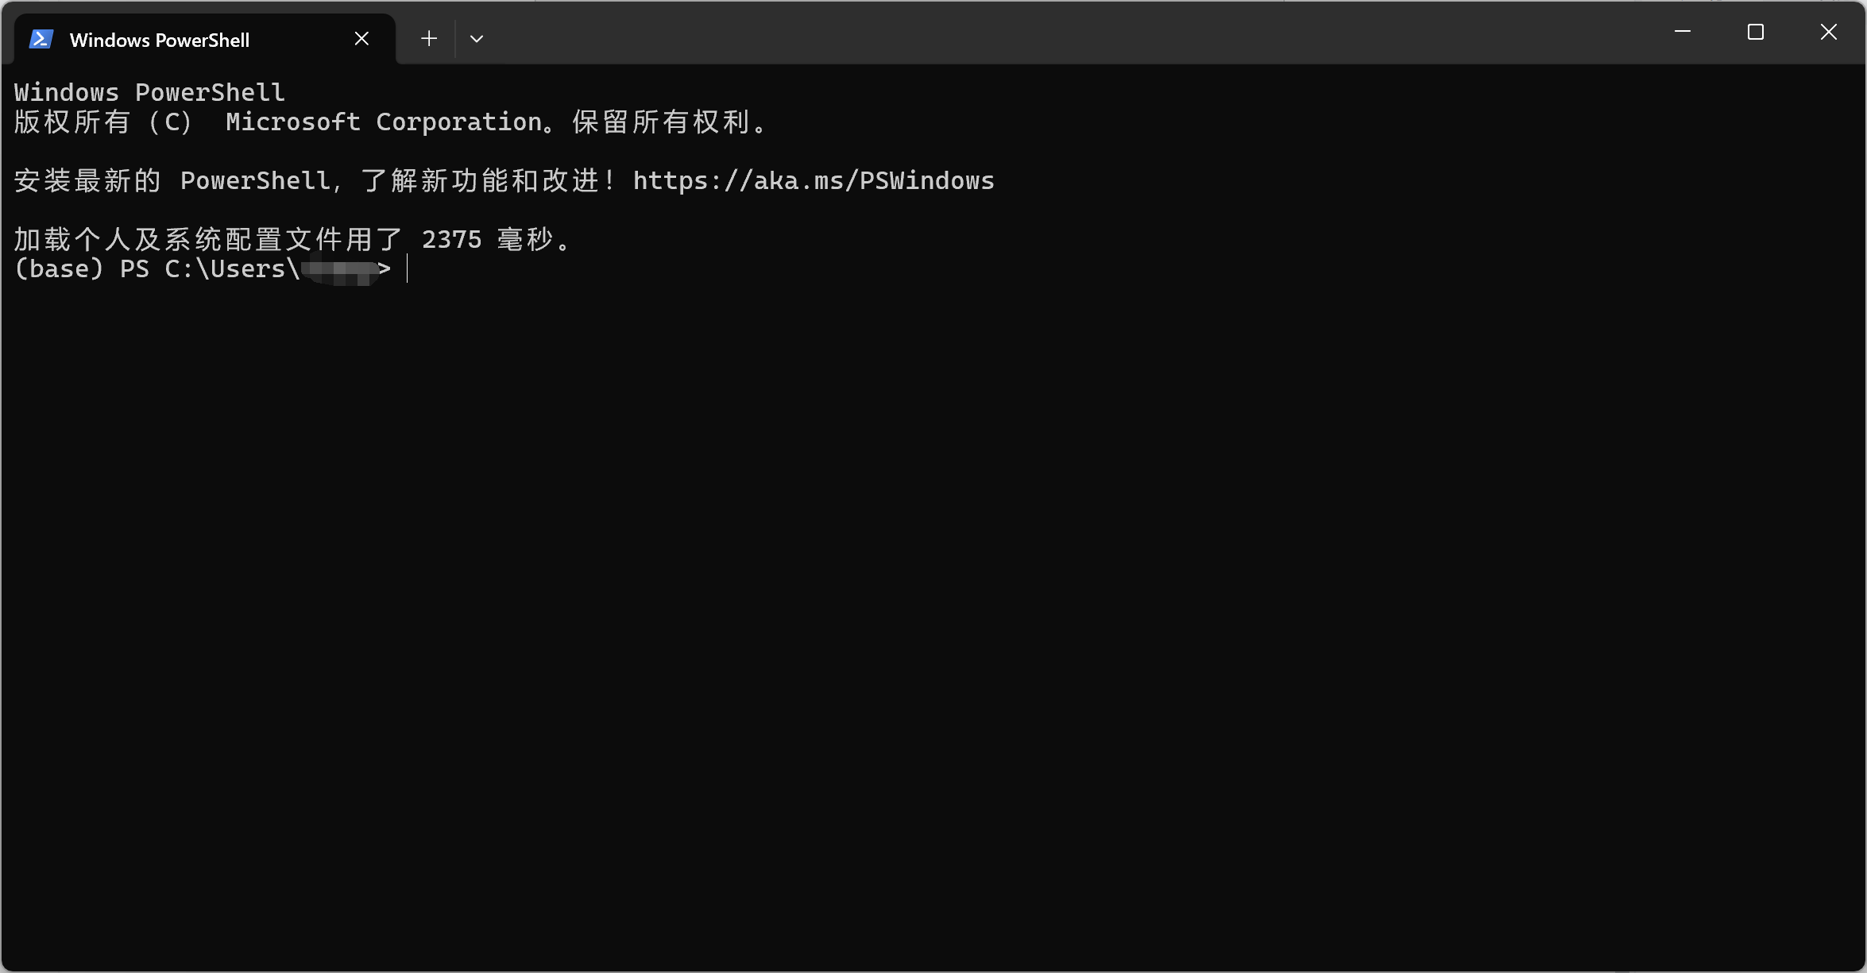Image resolution: width=1867 pixels, height=973 pixels.
Task: Click the "Windows PowerShell" header line in output
Action: click(x=149, y=92)
